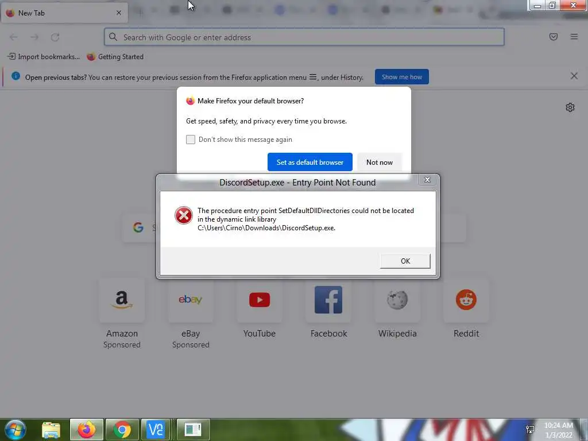This screenshot has height=441, width=588.
Task: Dismiss the Open previous tabs notification bar
Action: (x=574, y=76)
